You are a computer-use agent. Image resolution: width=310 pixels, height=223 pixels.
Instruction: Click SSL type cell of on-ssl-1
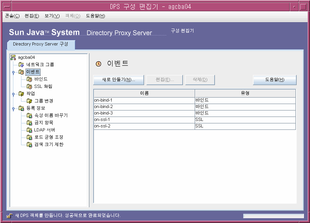pos(245,120)
